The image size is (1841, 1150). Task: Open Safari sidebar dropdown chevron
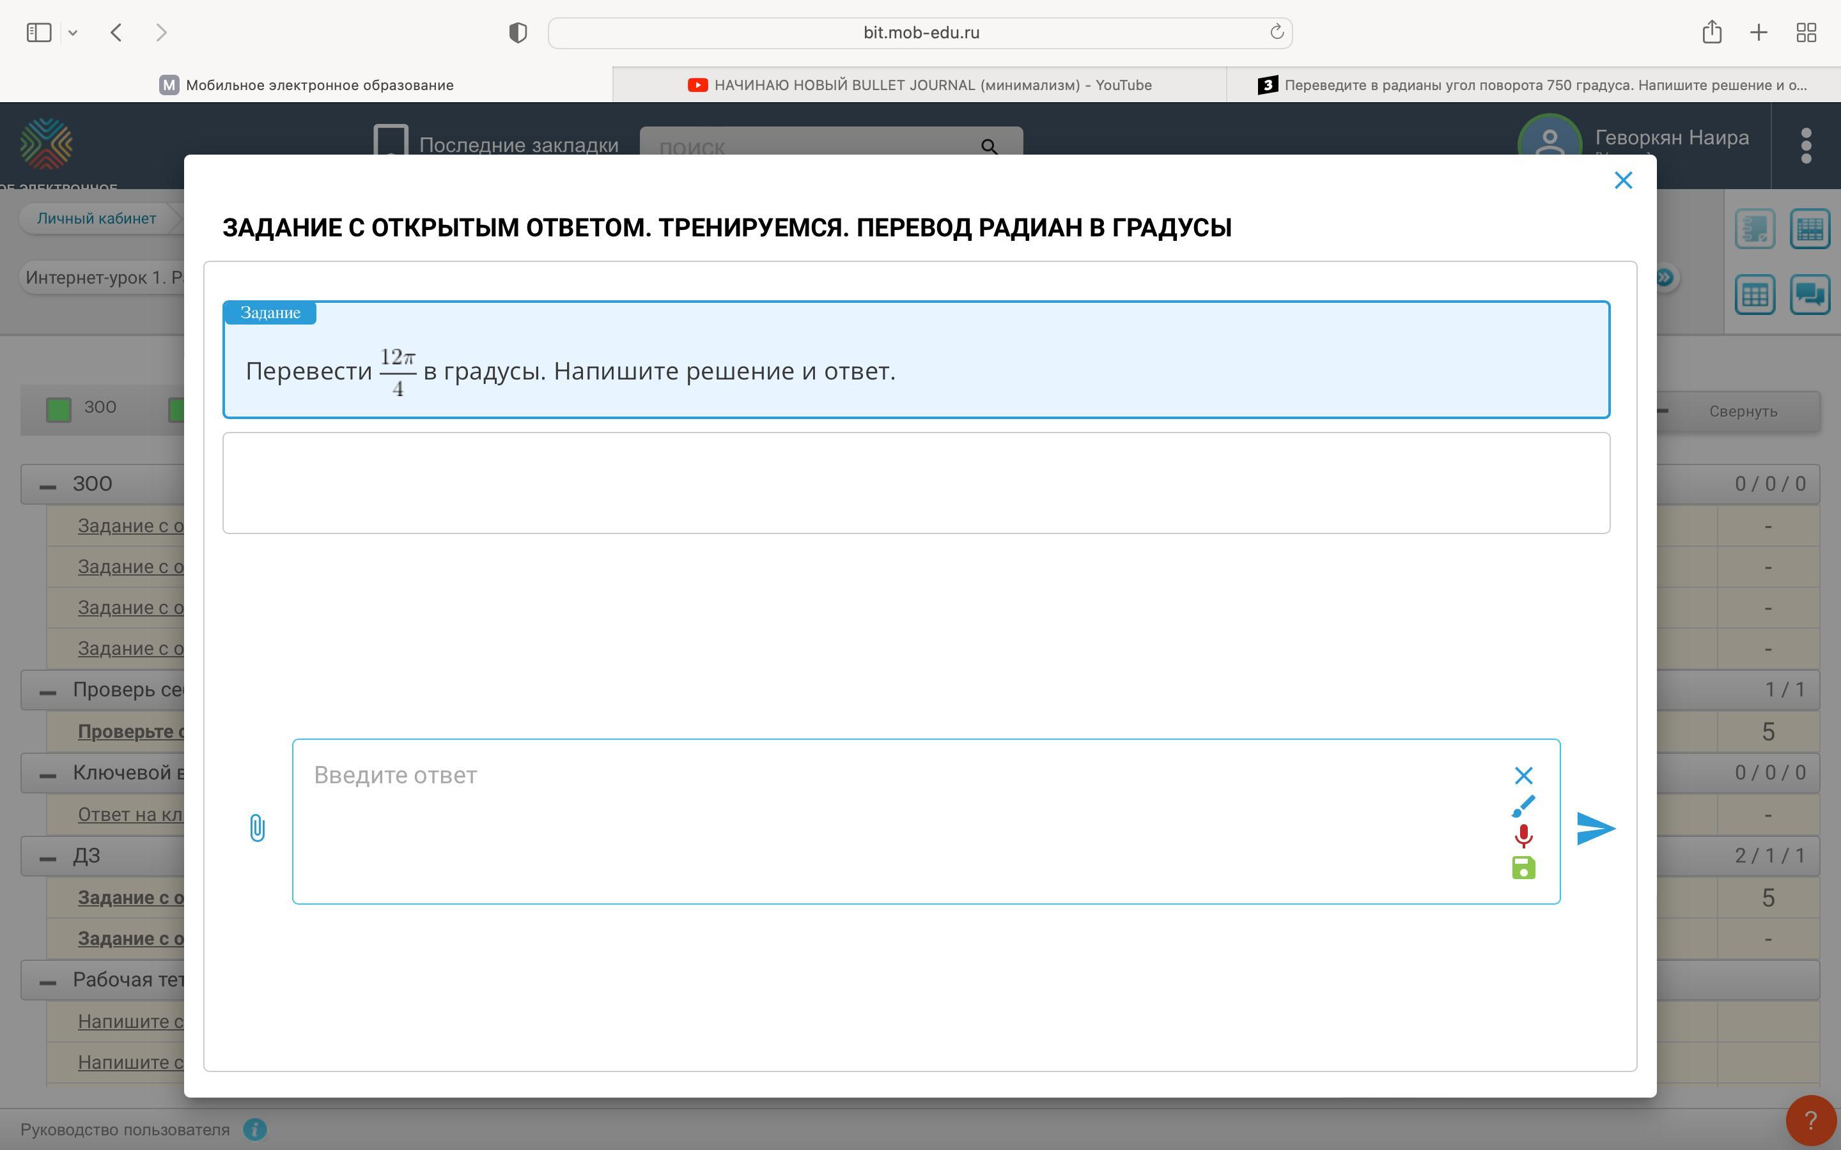(73, 33)
